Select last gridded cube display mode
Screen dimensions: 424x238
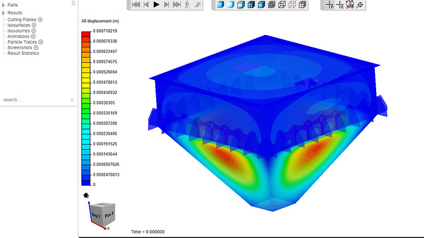[302, 4]
